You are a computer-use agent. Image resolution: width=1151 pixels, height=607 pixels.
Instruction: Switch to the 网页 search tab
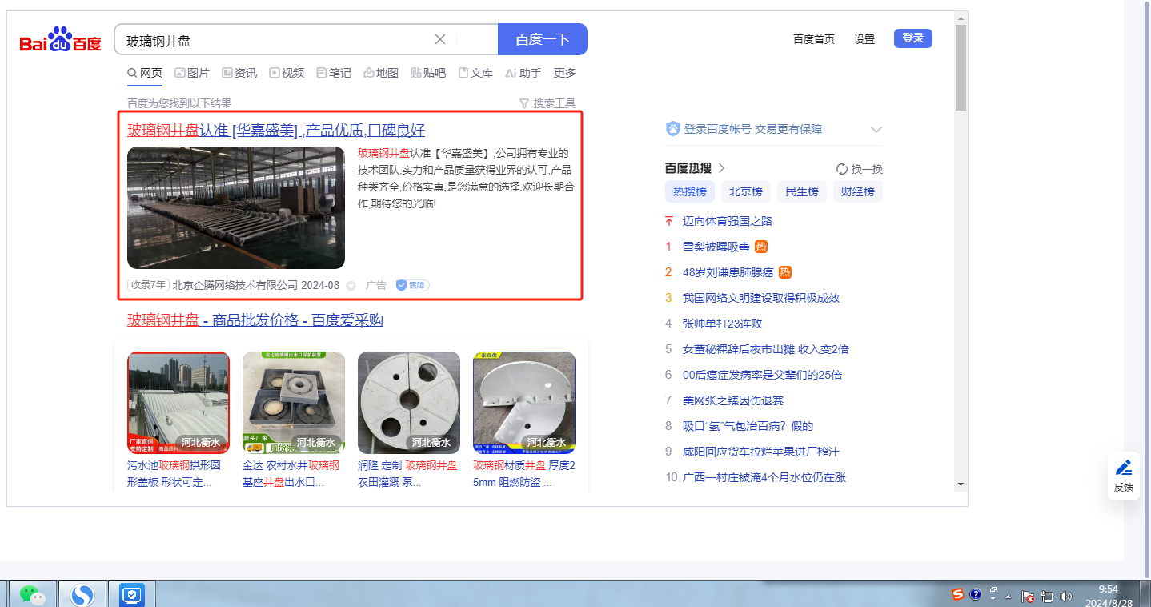[x=145, y=73]
